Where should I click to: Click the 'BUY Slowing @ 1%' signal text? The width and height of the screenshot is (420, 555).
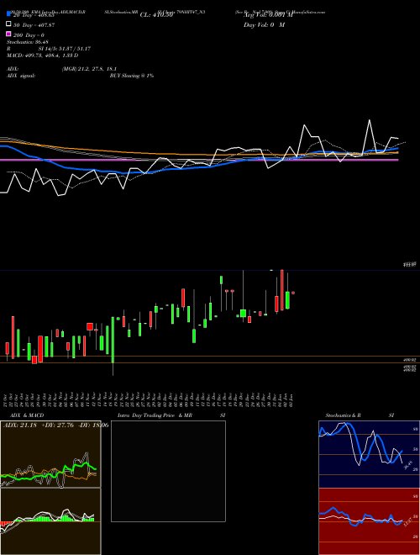(132, 76)
